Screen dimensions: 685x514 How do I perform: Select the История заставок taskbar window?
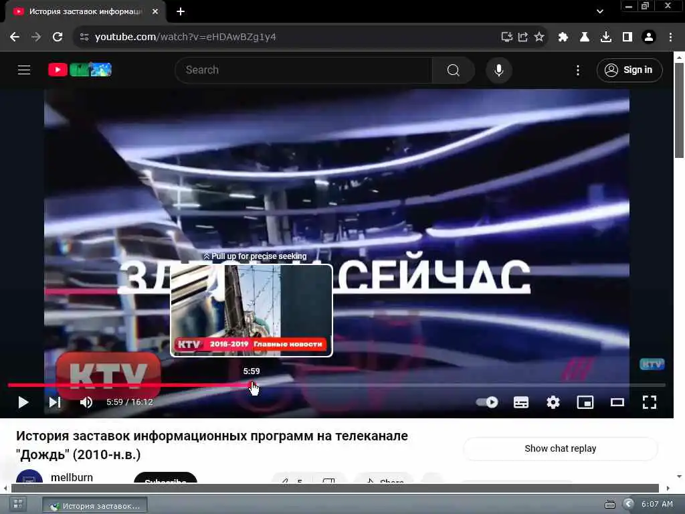(x=95, y=506)
